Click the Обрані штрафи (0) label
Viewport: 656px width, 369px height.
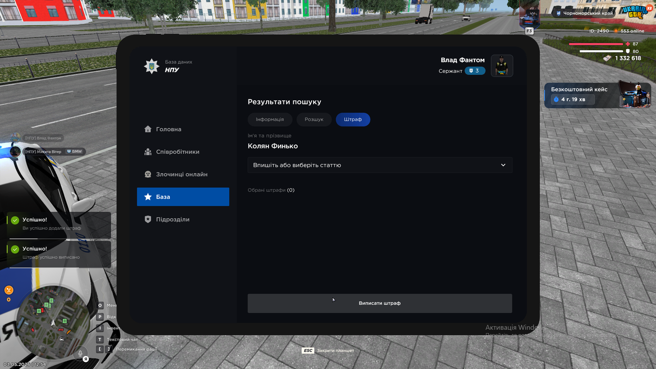point(271,190)
